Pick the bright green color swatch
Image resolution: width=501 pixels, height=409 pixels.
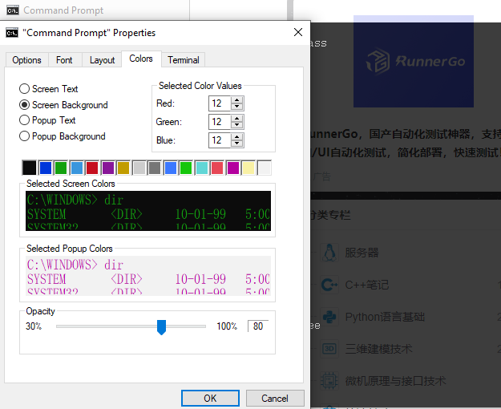tap(186, 168)
